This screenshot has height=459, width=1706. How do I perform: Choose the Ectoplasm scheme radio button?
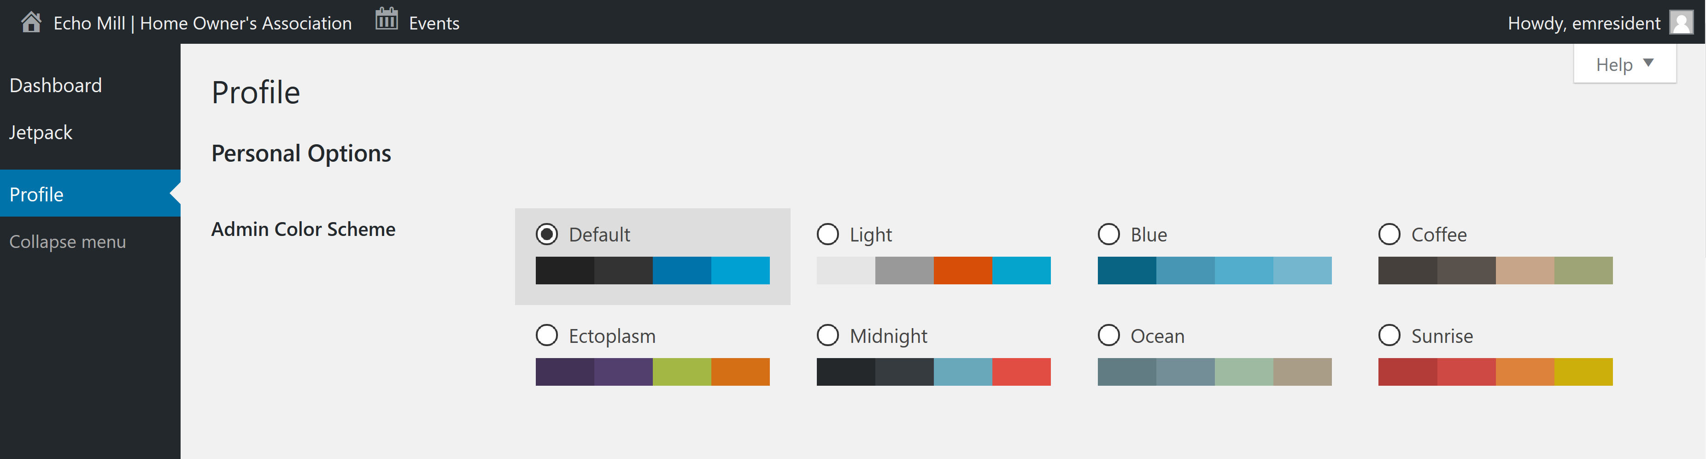coord(547,335)
